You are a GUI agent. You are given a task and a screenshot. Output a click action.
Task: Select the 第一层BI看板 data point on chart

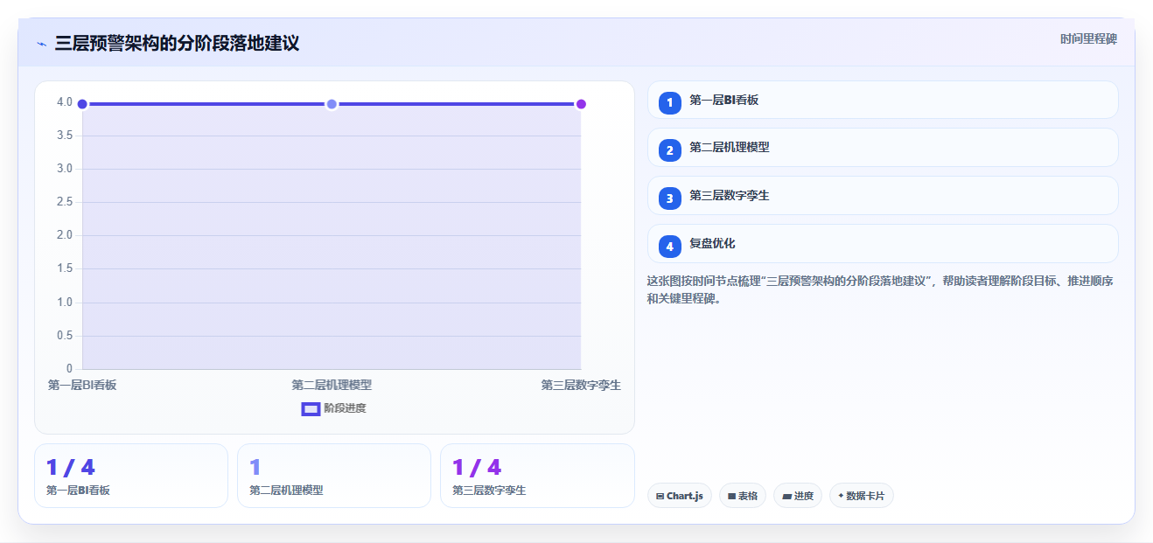pos(82,104)
